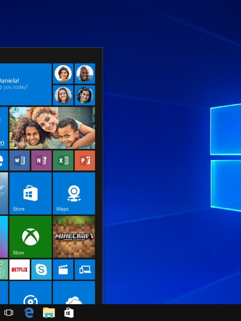The height and width of the screenshot is (321, 241).
Task: Open File Explorer from the taskbar
Action: pyautogui.click(x=49, y=313)
